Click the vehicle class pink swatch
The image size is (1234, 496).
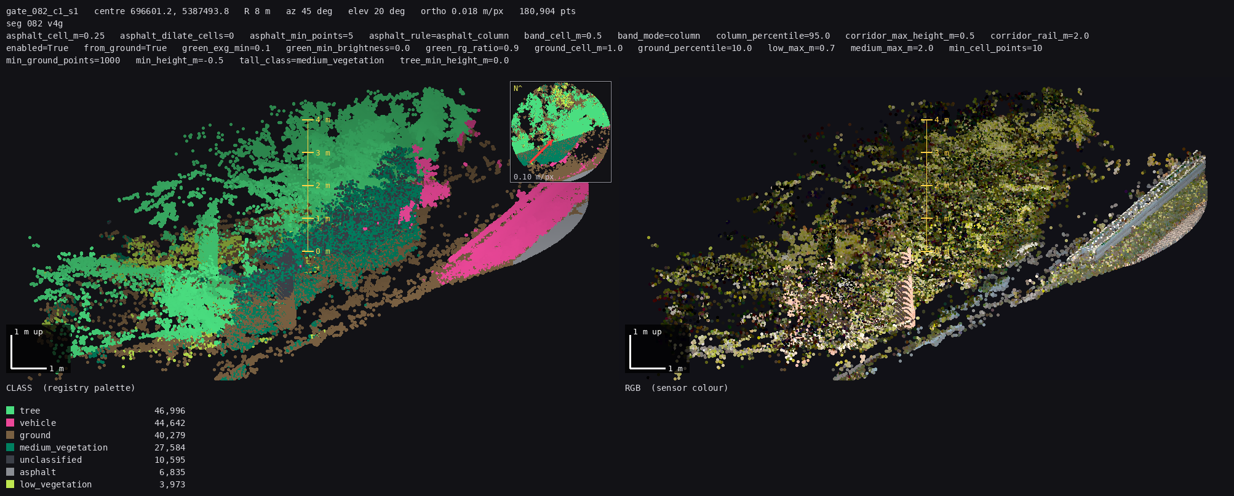pyautogui.click(x=10, y=423)
